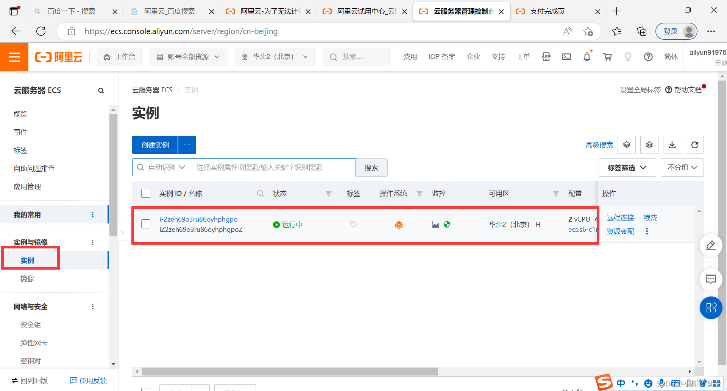
Task: Open the Aliyun hamburger main menu
Action: click(14, 57)
